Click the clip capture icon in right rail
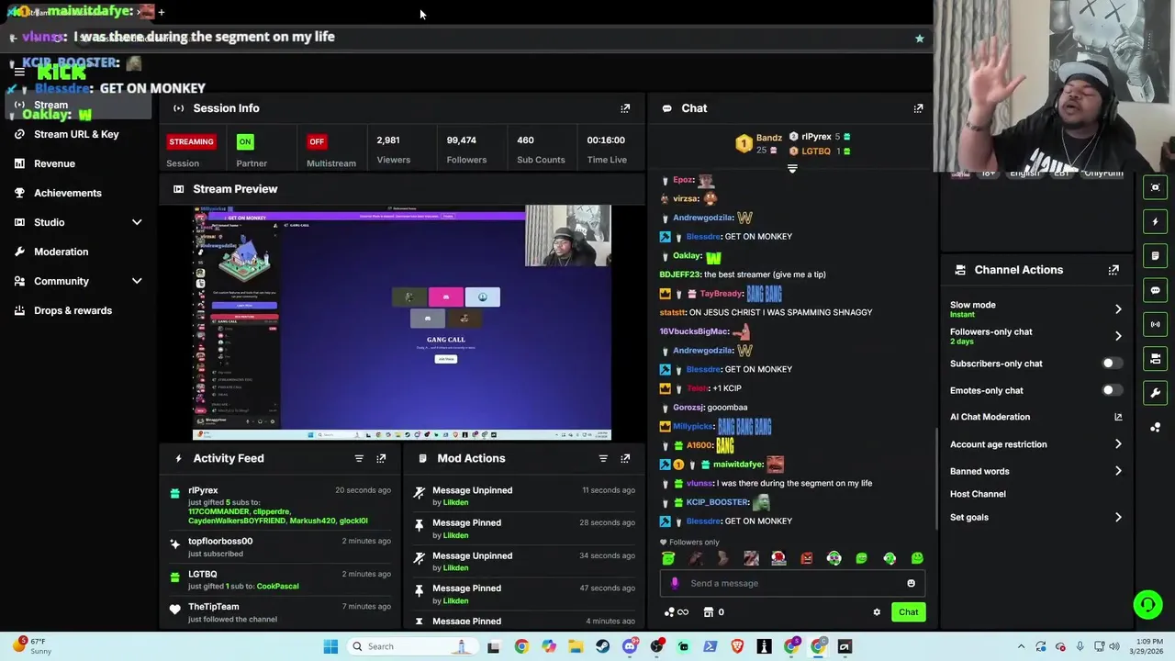Screen dimensions: 1175x661 (x=1156, y=187)
